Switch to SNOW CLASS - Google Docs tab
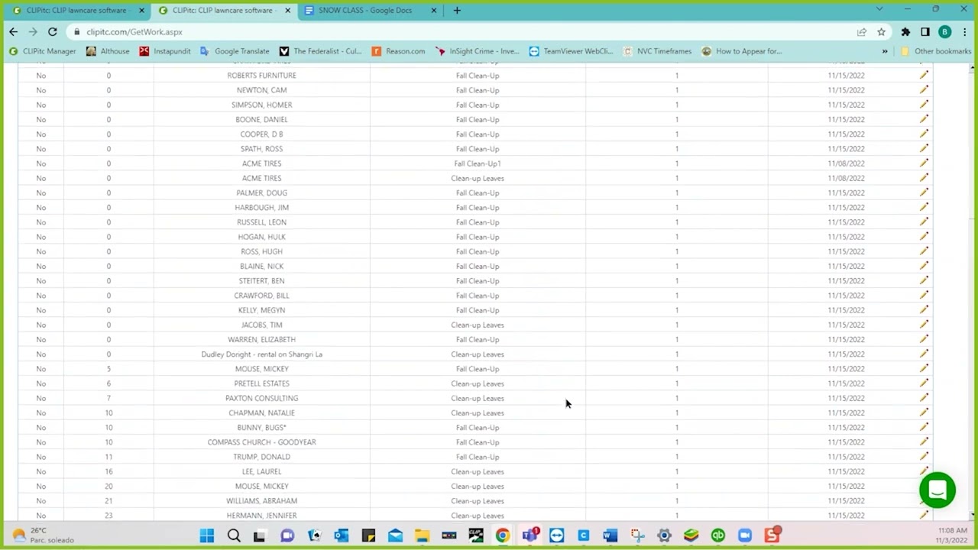 coord(365,10)
